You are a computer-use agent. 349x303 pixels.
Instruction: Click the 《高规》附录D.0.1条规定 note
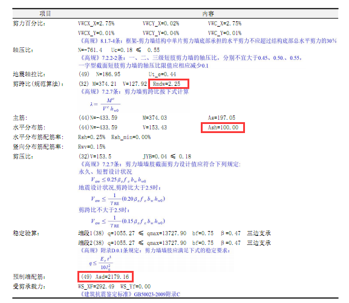[x=155, y=250]
